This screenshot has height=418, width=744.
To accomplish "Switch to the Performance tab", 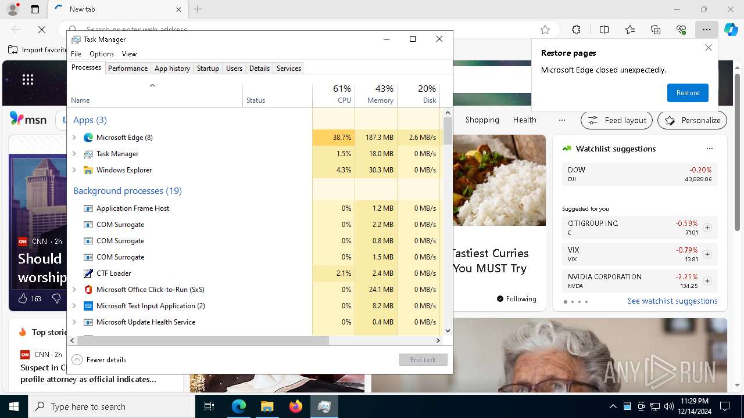I will tap(128, 69).
